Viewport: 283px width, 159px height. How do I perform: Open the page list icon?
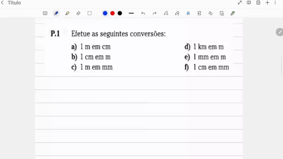tap(258, 3)
